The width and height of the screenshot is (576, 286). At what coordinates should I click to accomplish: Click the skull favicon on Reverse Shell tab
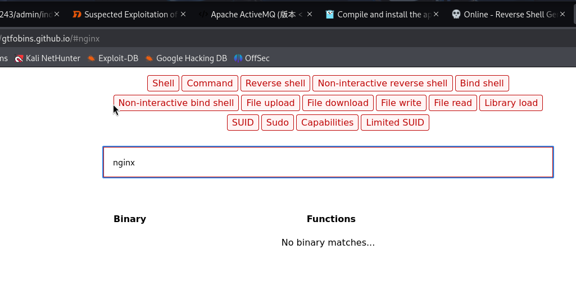tap(456, 15)
